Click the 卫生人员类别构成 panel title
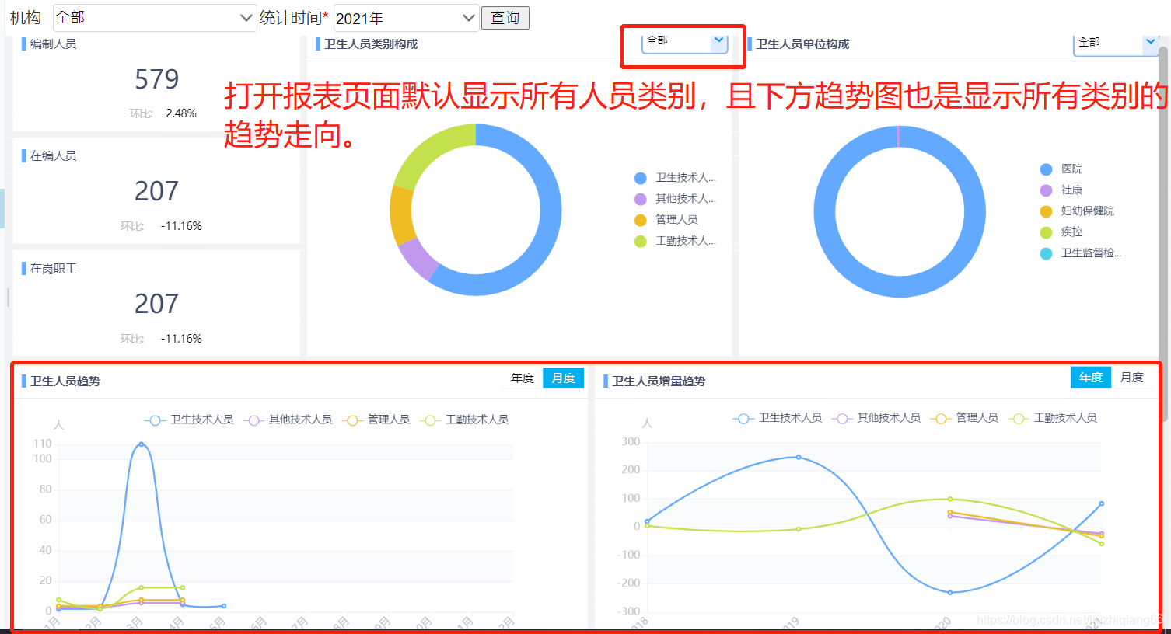 pos(371,44)
